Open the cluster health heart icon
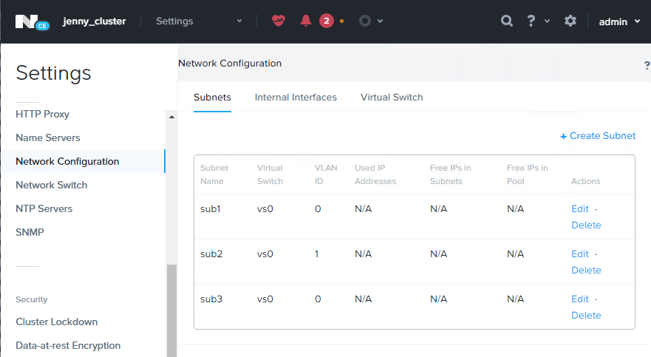651x357 pixels. (278, 21)
